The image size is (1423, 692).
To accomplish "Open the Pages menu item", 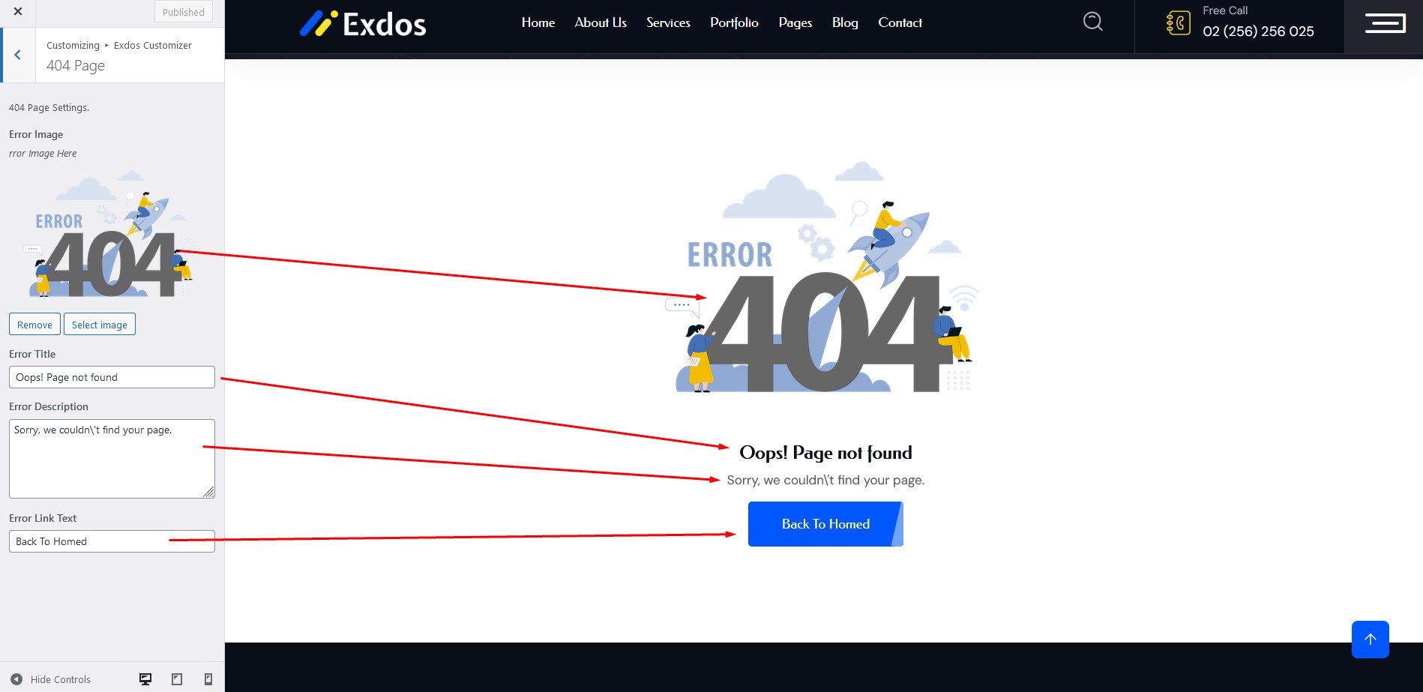I will tap(795, 22).
